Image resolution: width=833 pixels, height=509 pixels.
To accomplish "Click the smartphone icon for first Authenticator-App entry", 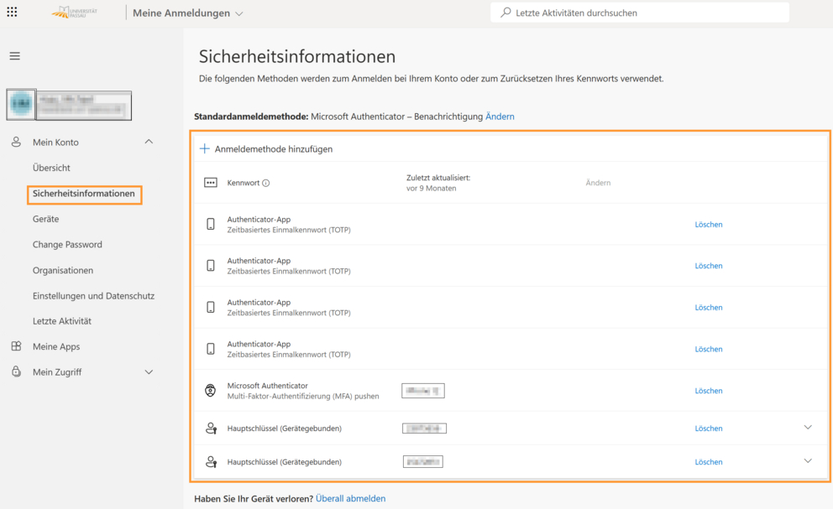I will 210,223.
